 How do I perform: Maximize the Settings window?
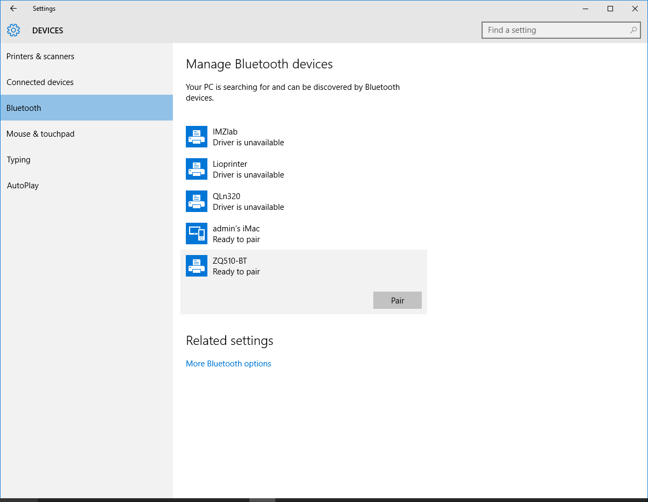(x=610, y=9)
